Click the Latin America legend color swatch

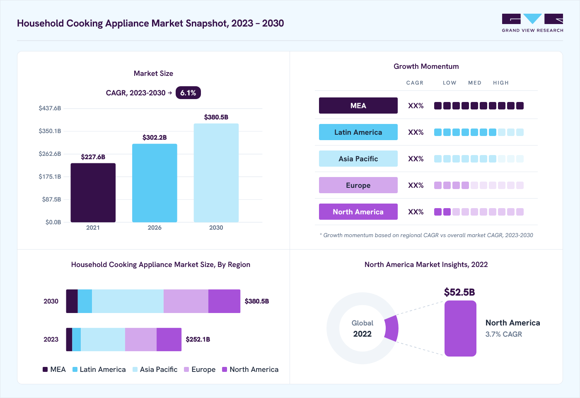click(75, 369)
